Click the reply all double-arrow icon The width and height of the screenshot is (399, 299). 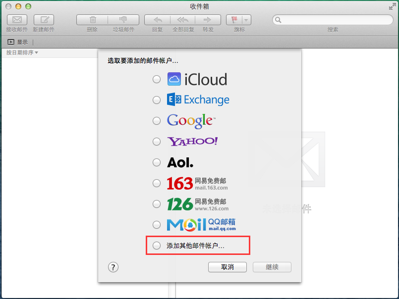click(183, 20)
